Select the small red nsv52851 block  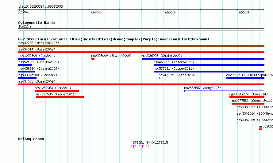pyautogui.click(x=260, y=129)
